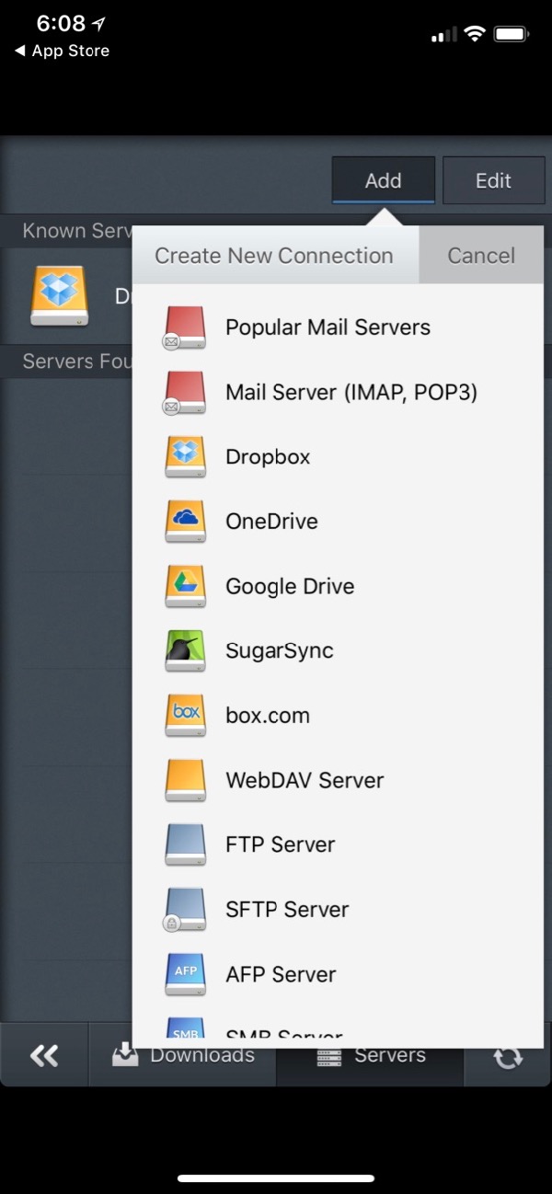Tap the Edit button

point(493,180)
